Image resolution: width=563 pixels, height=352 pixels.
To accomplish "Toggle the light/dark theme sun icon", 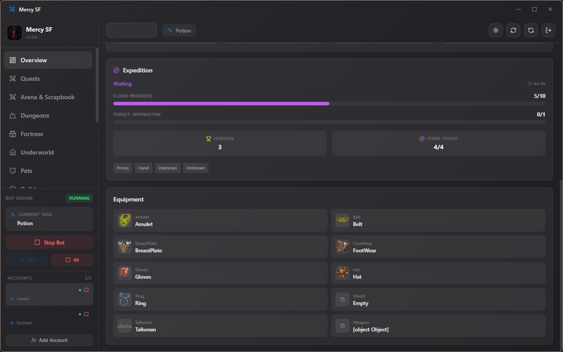I will coord(496,30).
